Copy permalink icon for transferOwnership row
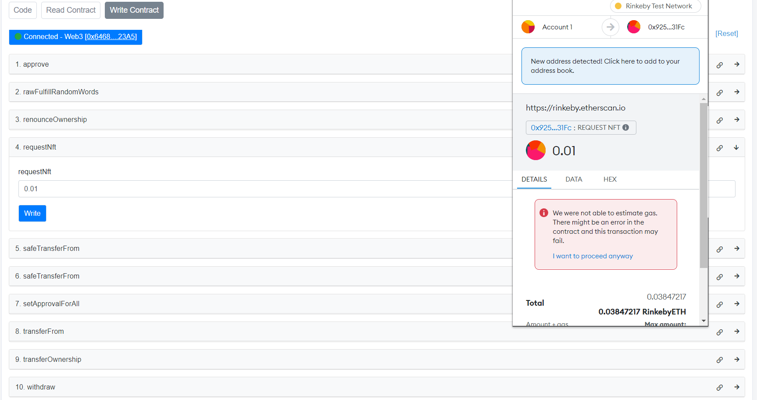This screenshot has height=400, width=757. tap(720, 360)
